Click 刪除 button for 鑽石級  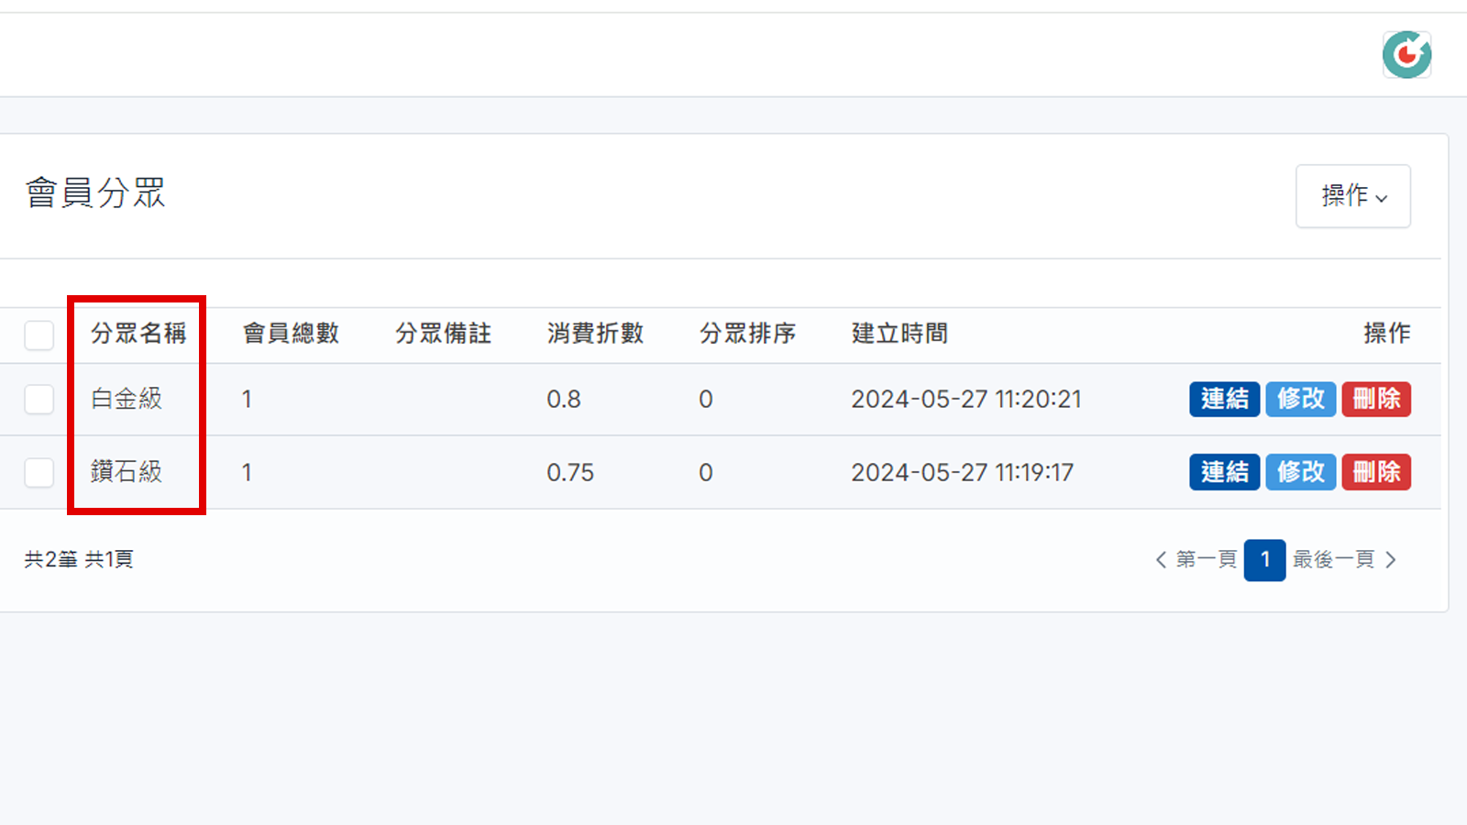[x=1376, y=472]
